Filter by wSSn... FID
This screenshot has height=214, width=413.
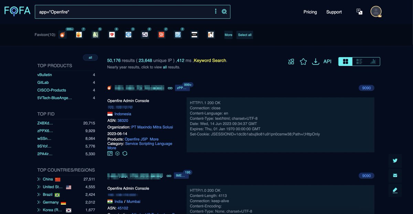coord(44,139)
